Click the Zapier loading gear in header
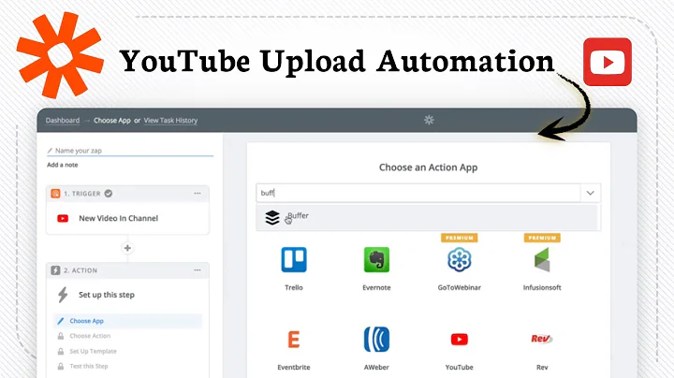The image size is (674, 378). pyautogui.click(x=429, y=120)
